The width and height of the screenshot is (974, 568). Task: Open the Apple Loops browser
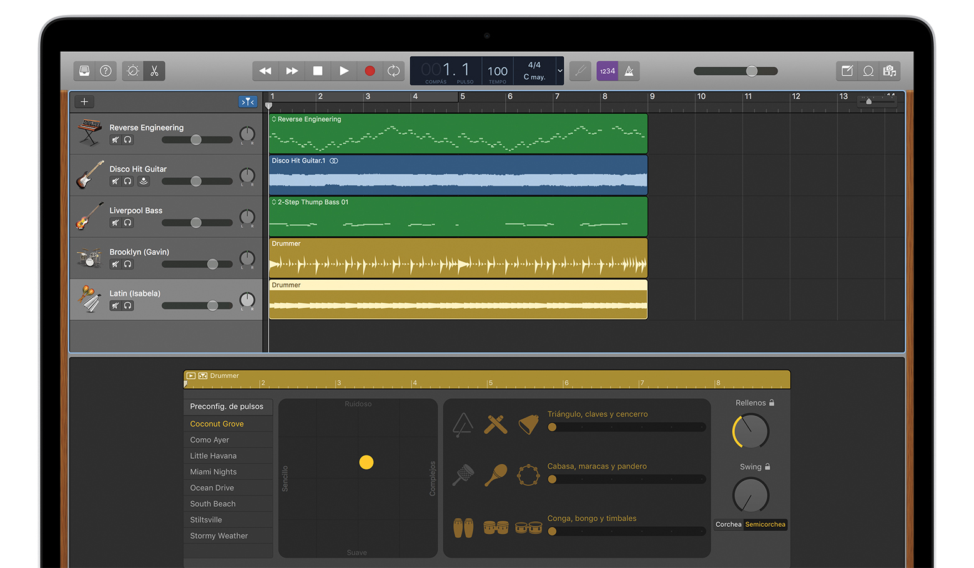[868, 71]
